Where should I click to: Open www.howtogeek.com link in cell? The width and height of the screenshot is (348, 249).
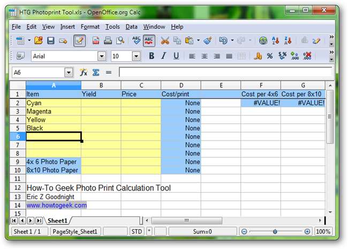57,205
